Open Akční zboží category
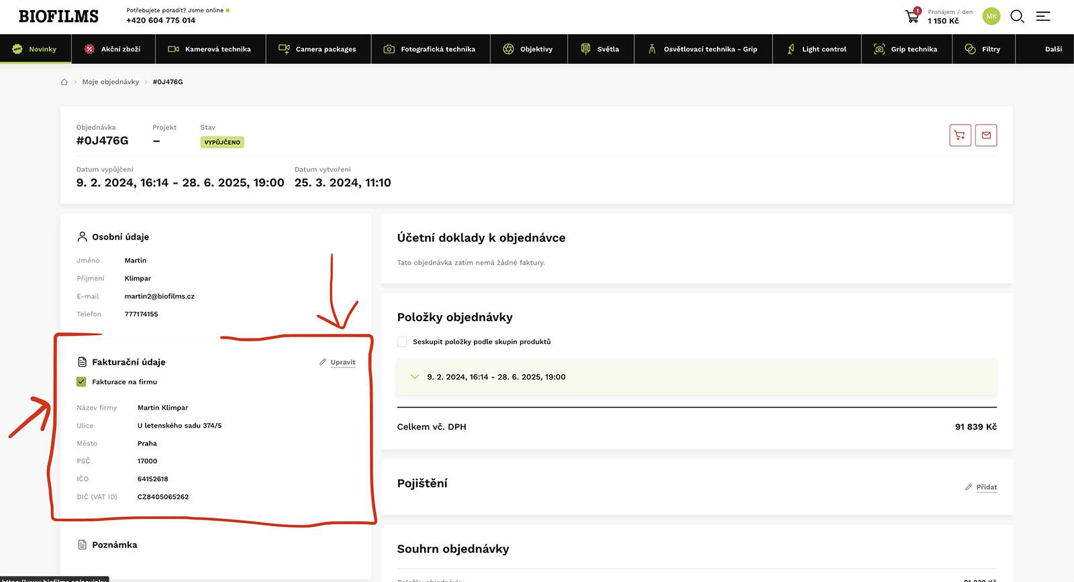 click(113, 49)
